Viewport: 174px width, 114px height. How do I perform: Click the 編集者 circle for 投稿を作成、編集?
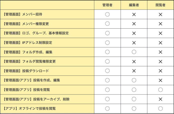134,80
